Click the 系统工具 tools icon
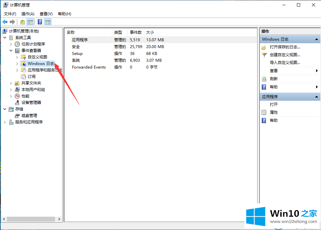 click(11, 38)
